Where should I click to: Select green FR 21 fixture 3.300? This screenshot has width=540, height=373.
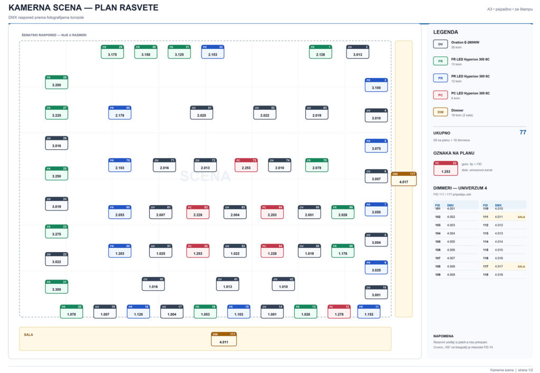click(56, 286)
